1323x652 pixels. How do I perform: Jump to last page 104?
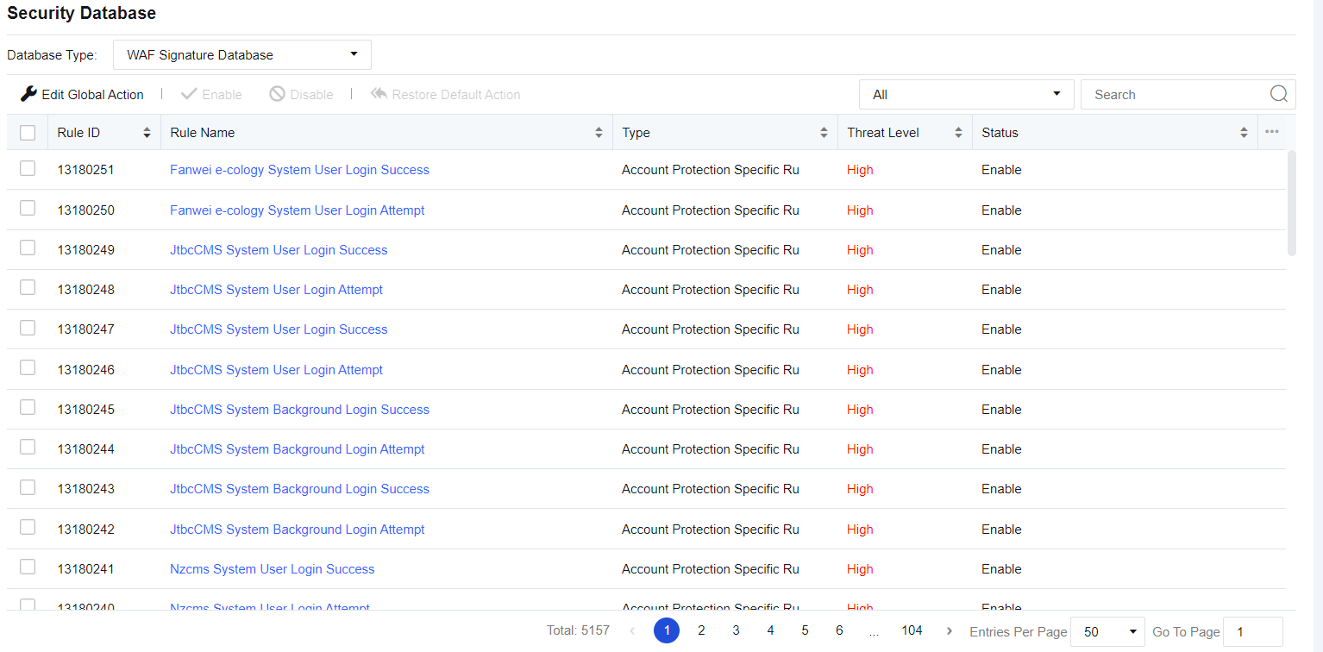click(912, 631)
